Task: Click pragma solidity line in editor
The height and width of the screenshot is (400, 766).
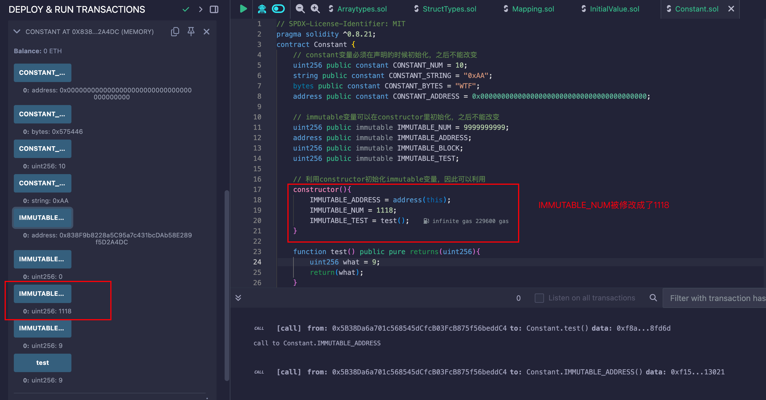Action: (326, 34)
